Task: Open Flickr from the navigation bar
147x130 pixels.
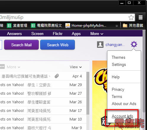Action: tap(58, 34)
